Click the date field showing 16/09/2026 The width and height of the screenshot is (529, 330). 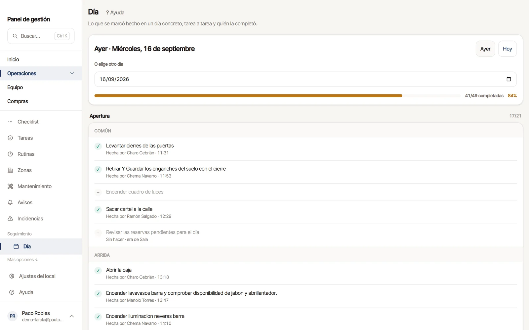click(305, 79)
